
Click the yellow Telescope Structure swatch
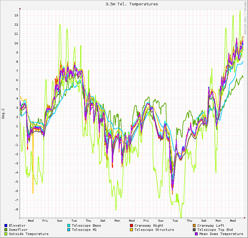[131, 230]
